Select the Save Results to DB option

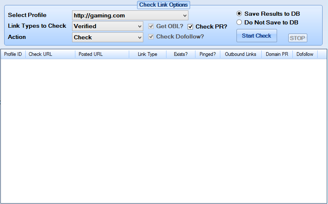(239, 14)
